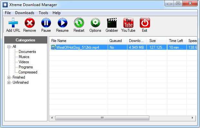The width and height of the screenshot is (200, 128).
Task: Sort by Speed column header
Action: [x=192, y=41]
